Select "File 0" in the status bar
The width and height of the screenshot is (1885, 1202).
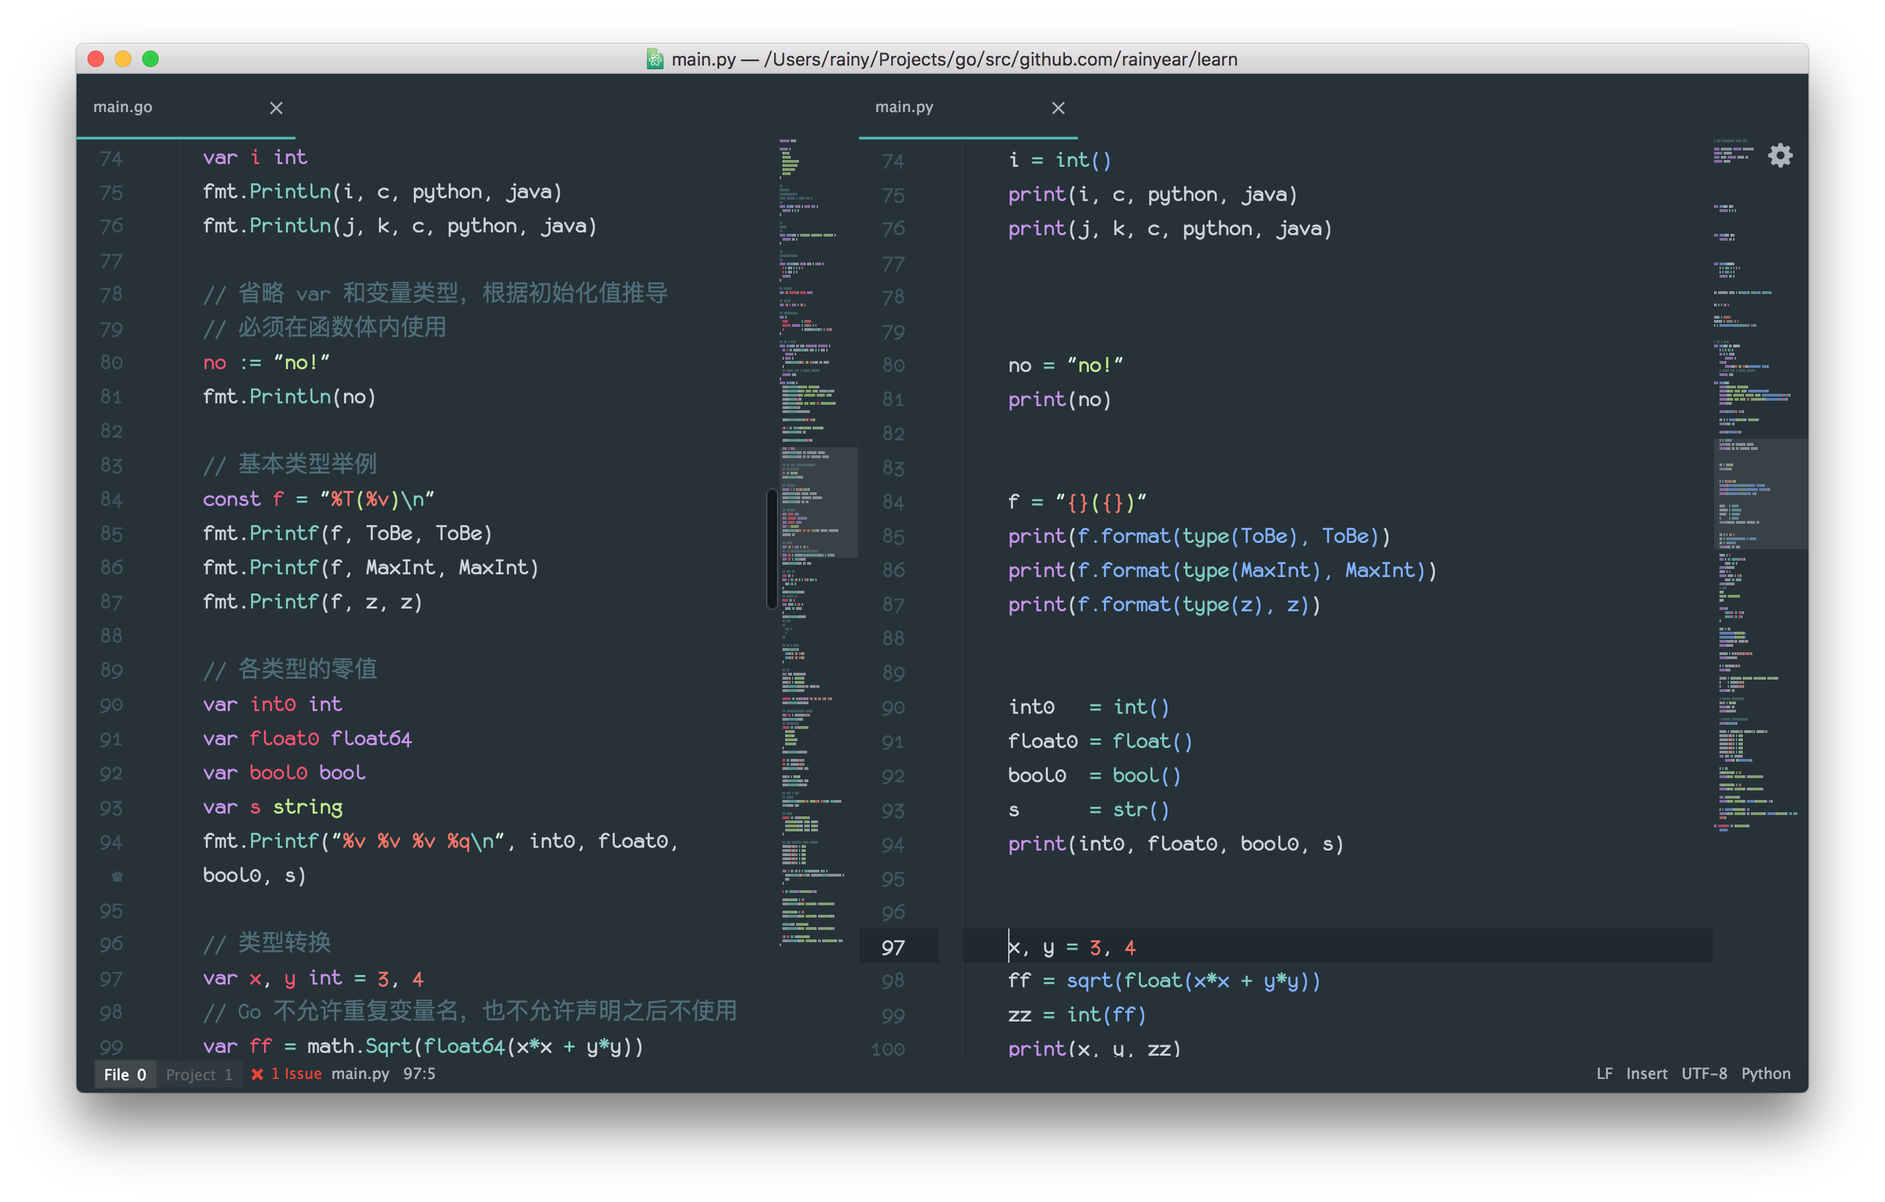(x=124, y=1073)
